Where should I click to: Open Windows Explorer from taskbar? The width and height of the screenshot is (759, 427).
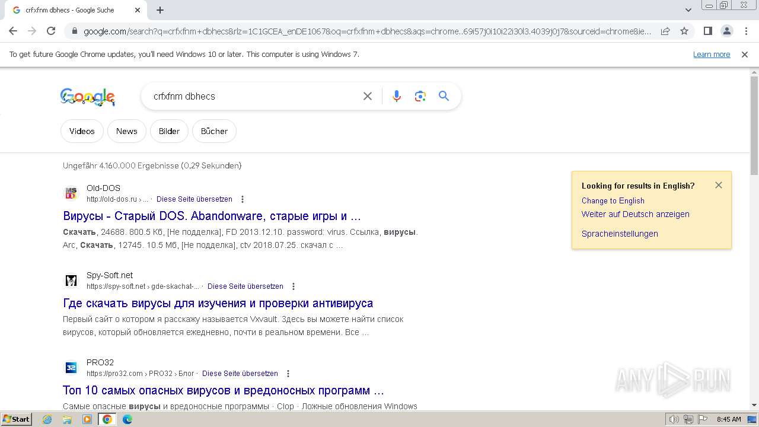pyautogui.click(x=67, y=419)
